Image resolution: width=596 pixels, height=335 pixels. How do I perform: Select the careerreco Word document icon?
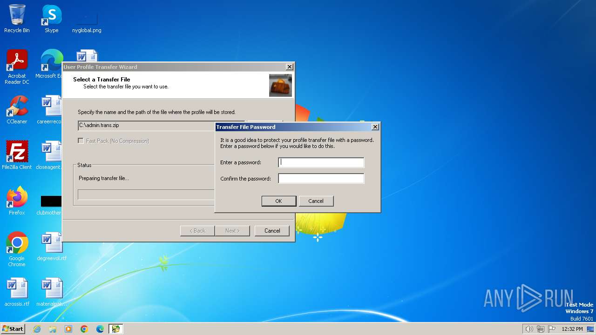(x=50, y=110)
